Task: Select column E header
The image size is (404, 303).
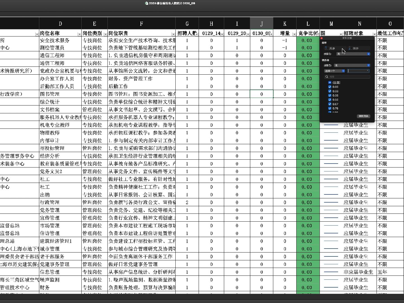Action: point(95,24)
